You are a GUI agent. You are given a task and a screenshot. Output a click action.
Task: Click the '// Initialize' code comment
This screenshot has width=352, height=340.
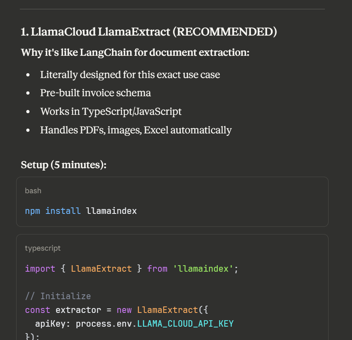(x=58, y=296)
